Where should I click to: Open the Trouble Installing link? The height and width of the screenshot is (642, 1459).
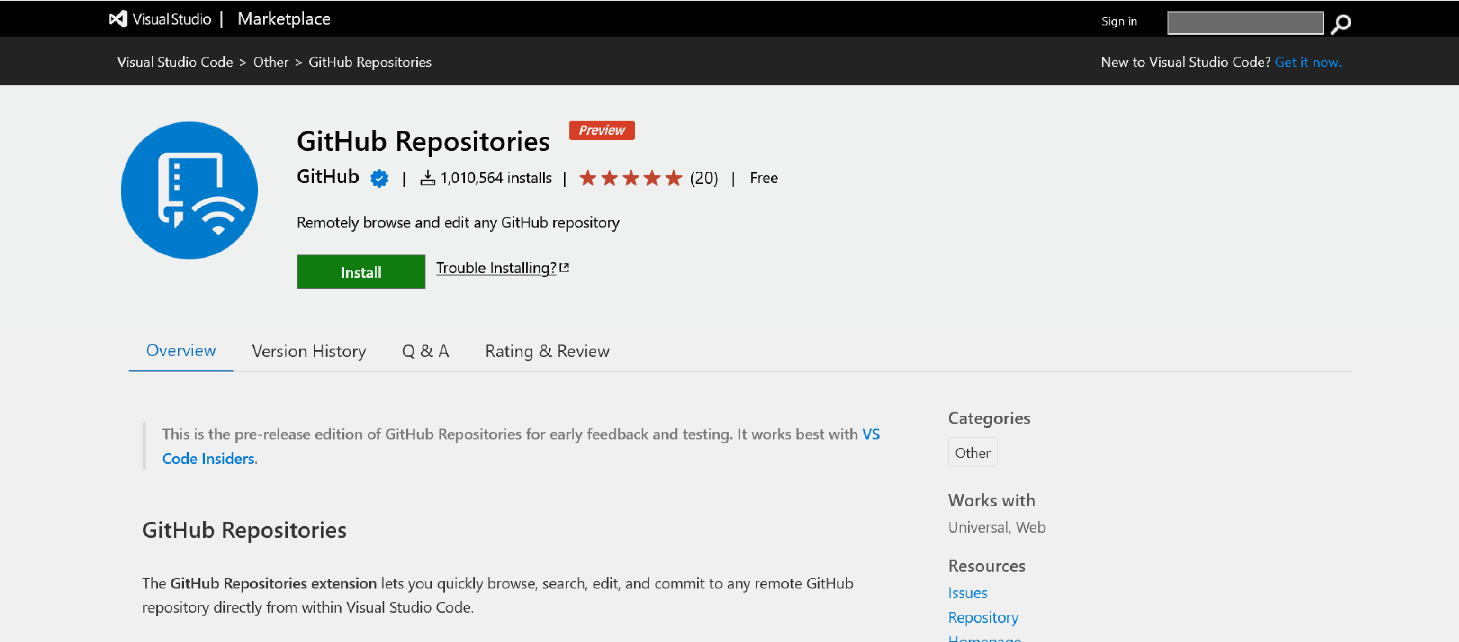[496, 267]
